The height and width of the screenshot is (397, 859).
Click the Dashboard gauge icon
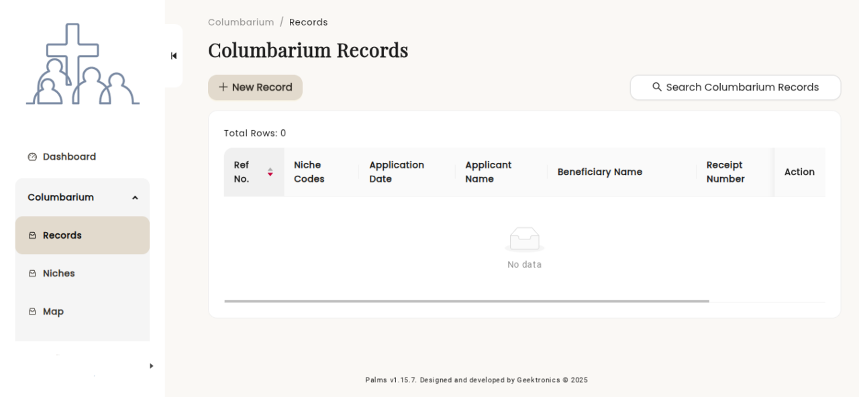pos(32,157)
